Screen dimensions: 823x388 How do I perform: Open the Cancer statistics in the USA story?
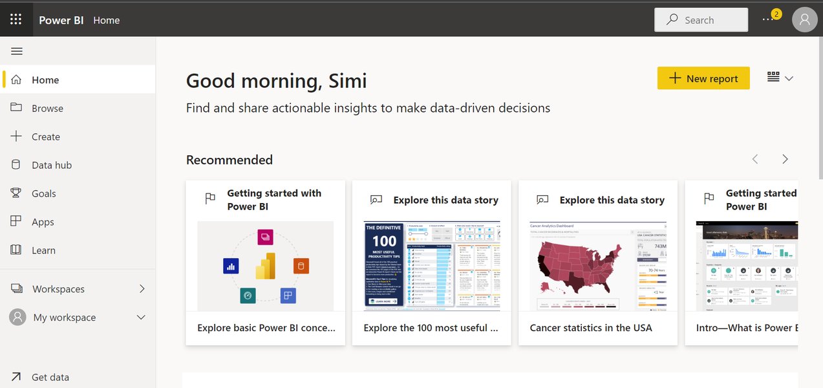pyautogui.click(x=597, y=265)
